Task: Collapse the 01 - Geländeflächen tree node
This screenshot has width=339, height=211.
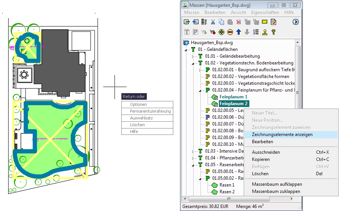Action: pos(186,50)
